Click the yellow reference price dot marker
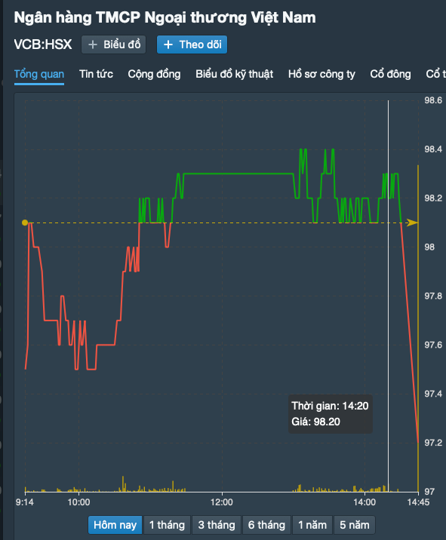The image size is (446, 540). coord(25,222)
